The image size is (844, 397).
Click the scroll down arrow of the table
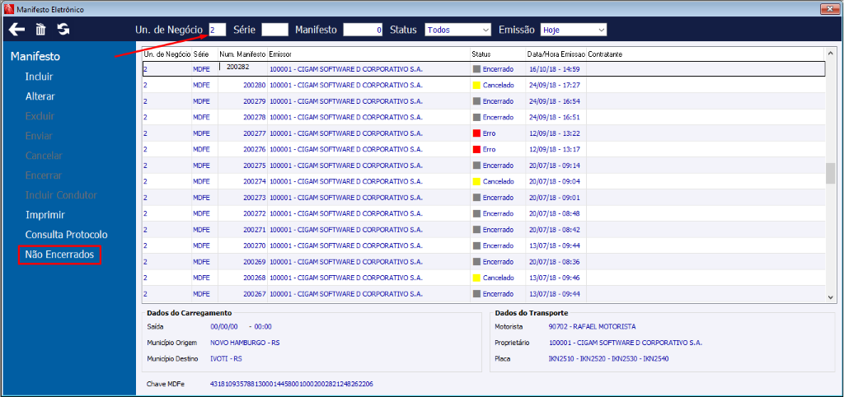(x=831, y=297)
